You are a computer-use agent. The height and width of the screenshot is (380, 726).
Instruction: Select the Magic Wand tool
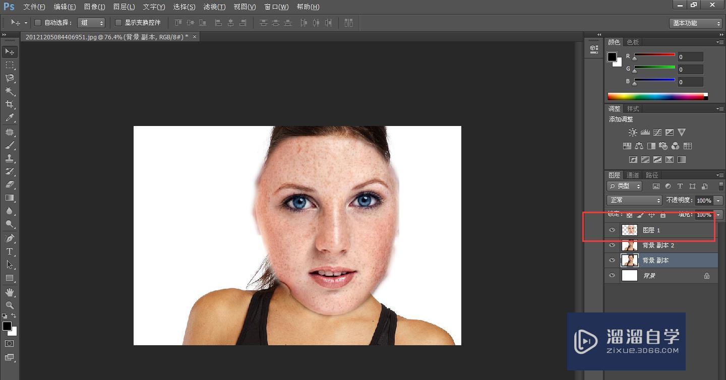coord(10,91)
